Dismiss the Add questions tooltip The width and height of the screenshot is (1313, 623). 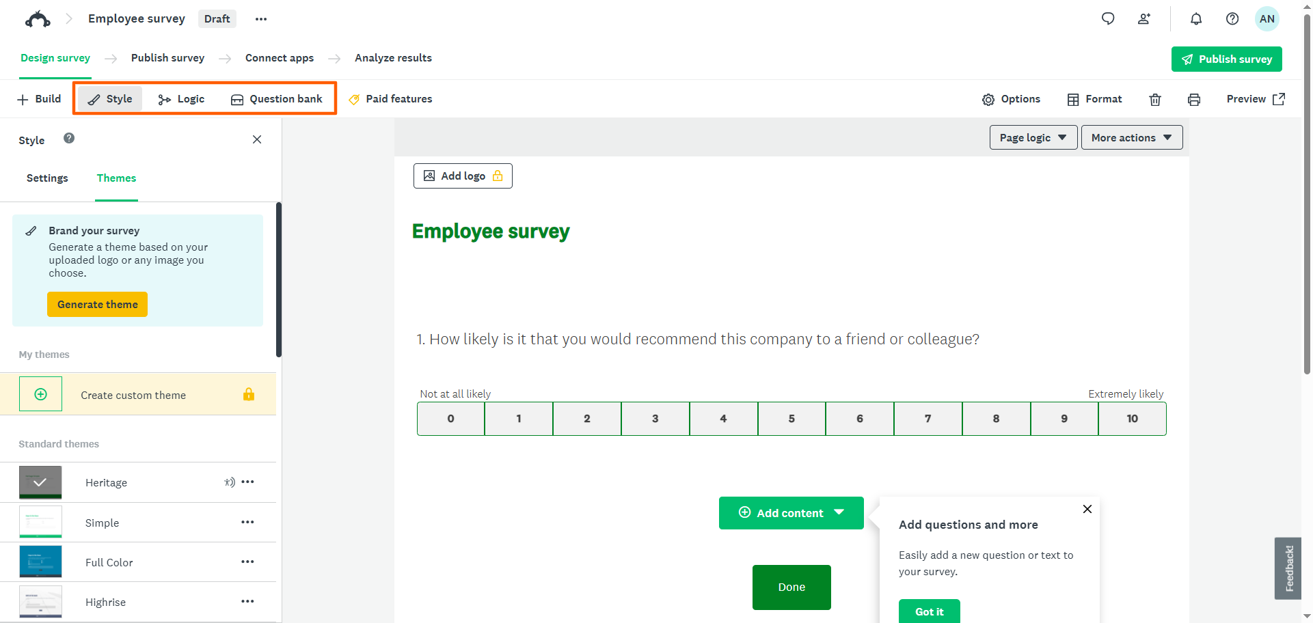[x=1087, y=509]
